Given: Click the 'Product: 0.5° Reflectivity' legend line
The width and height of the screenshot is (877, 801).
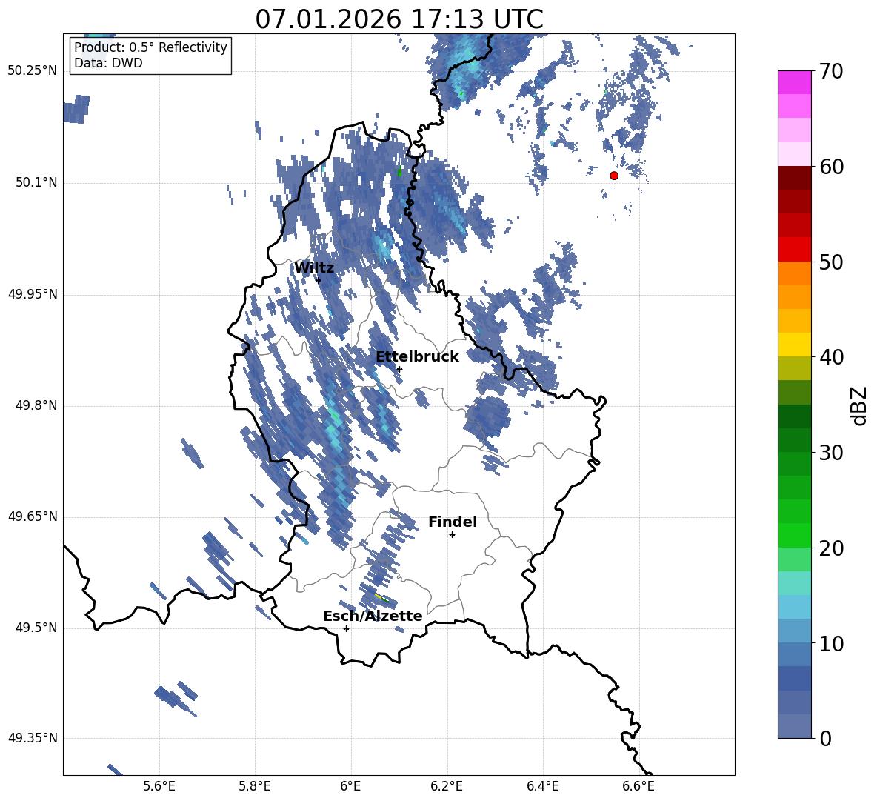Looking at the screenshot, I should 150,47.
